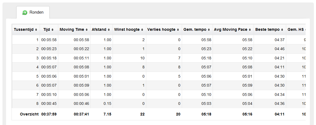The width and height of the screenshot is (316, 125).
Task: Click the Overzicht total distance 7.15
Action: pyautogui.click(x=108, y=114)
